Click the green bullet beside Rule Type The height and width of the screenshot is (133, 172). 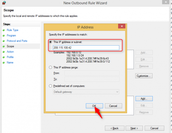pyautogui.click(x=4, y=30)
